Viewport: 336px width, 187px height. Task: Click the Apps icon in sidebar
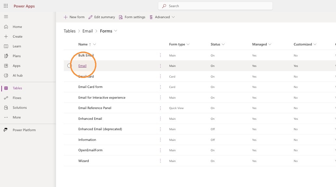tap(6, 66)
